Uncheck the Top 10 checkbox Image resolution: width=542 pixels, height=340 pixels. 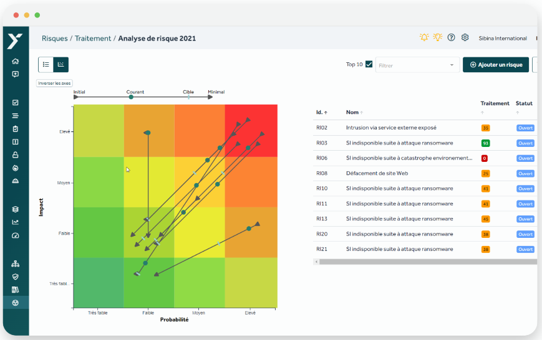pos(369,64)
